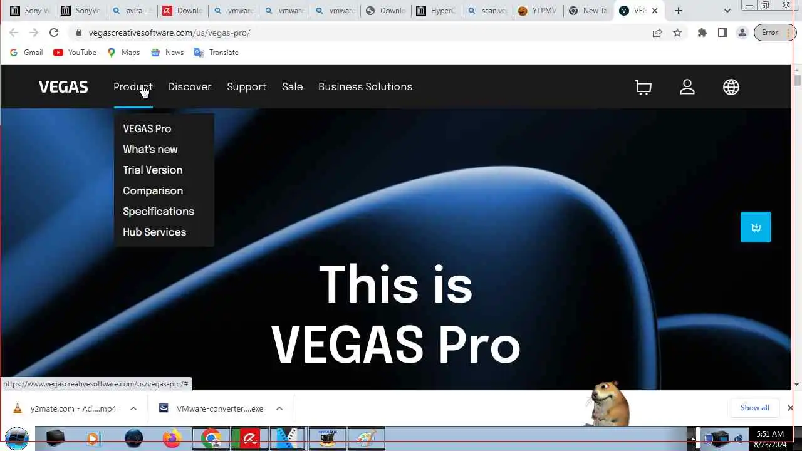Select VEGAS Pro in the dropdown
The height and width of the screenshot is (451, 802).
[x=147, y=128]
